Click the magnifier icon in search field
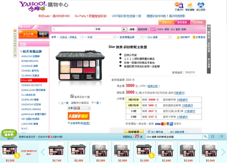Image resolution: width=227 pixels, height=163 pixels. click(54, 29)
